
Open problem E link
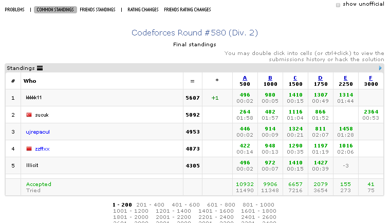pos(345,78)
